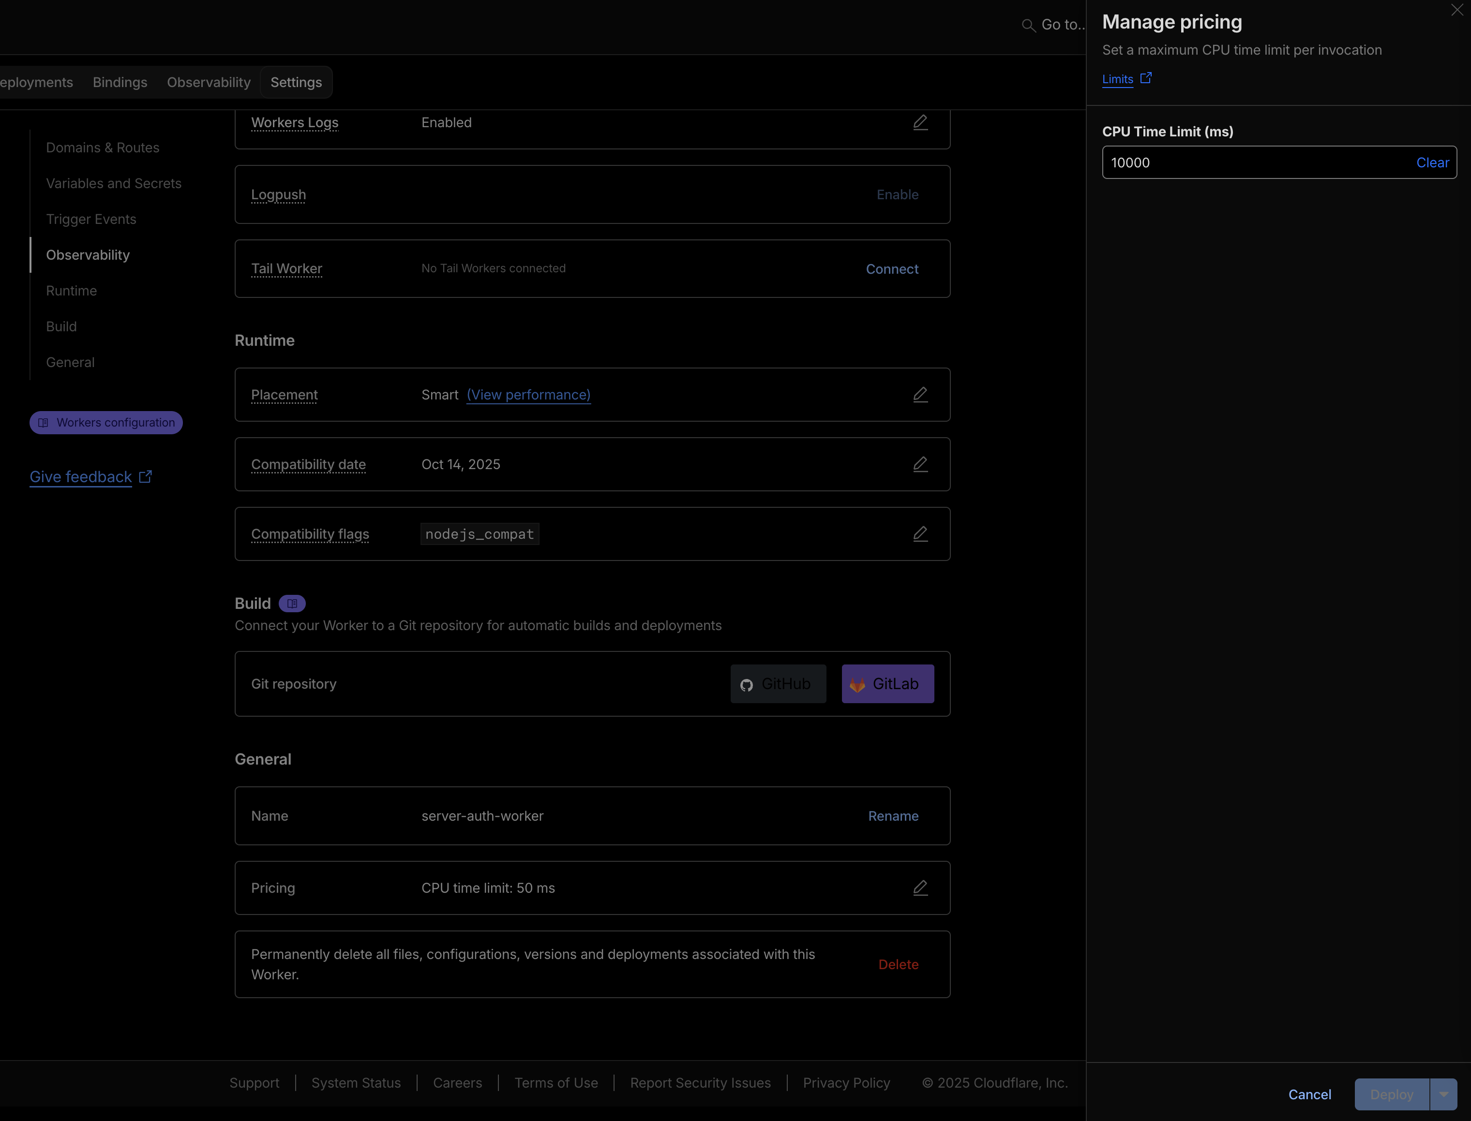Connect repository via GitLab button
This screenshot has height=1121, width=1471.
pos(887,684)
